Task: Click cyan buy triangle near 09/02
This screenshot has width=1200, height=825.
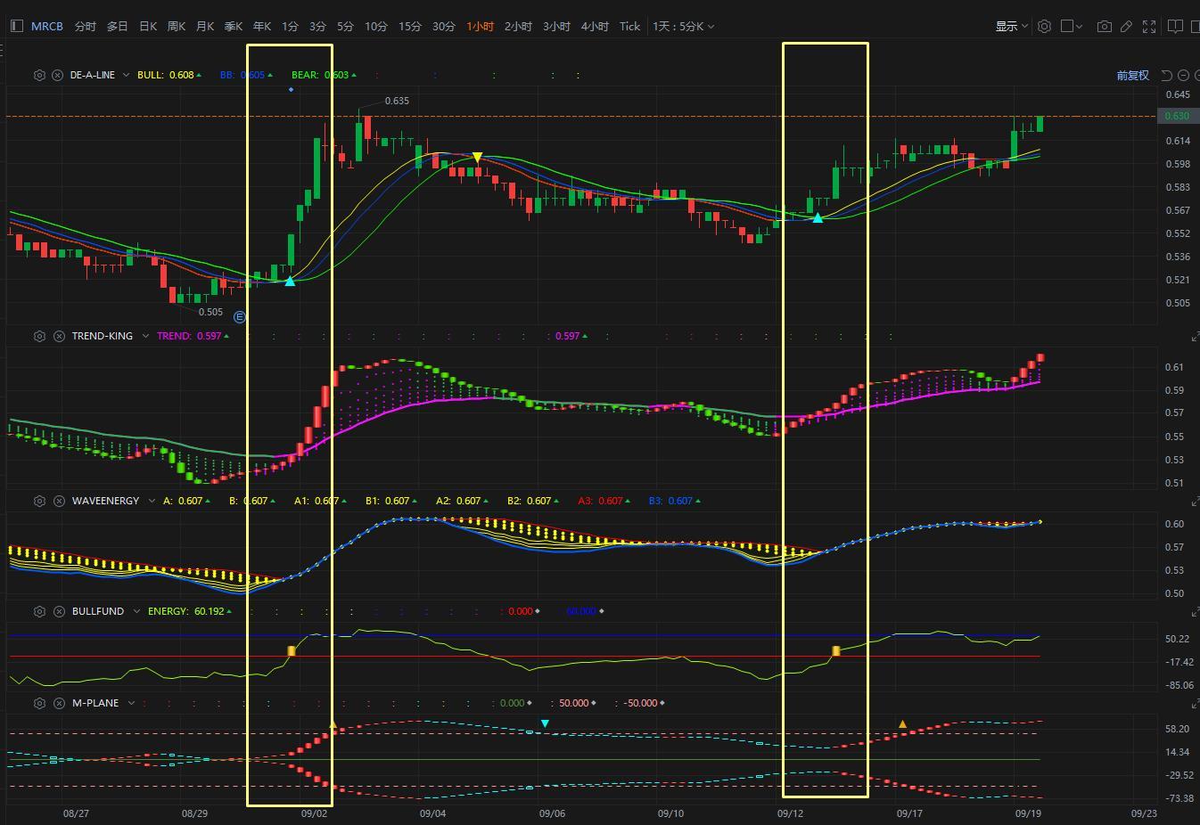Action: pyautogui.click(x=290, y=282)
